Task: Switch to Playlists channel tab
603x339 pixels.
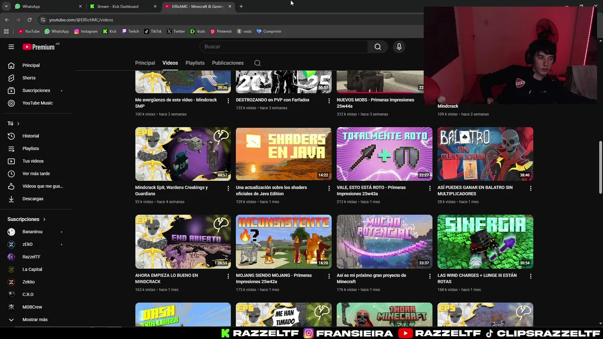Action: click(195, 63)
